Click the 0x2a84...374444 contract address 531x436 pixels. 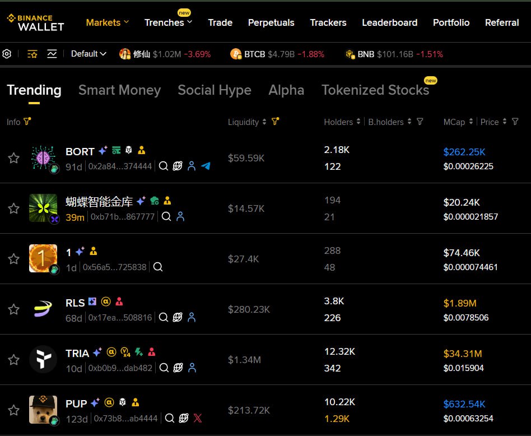click(119, 166)
